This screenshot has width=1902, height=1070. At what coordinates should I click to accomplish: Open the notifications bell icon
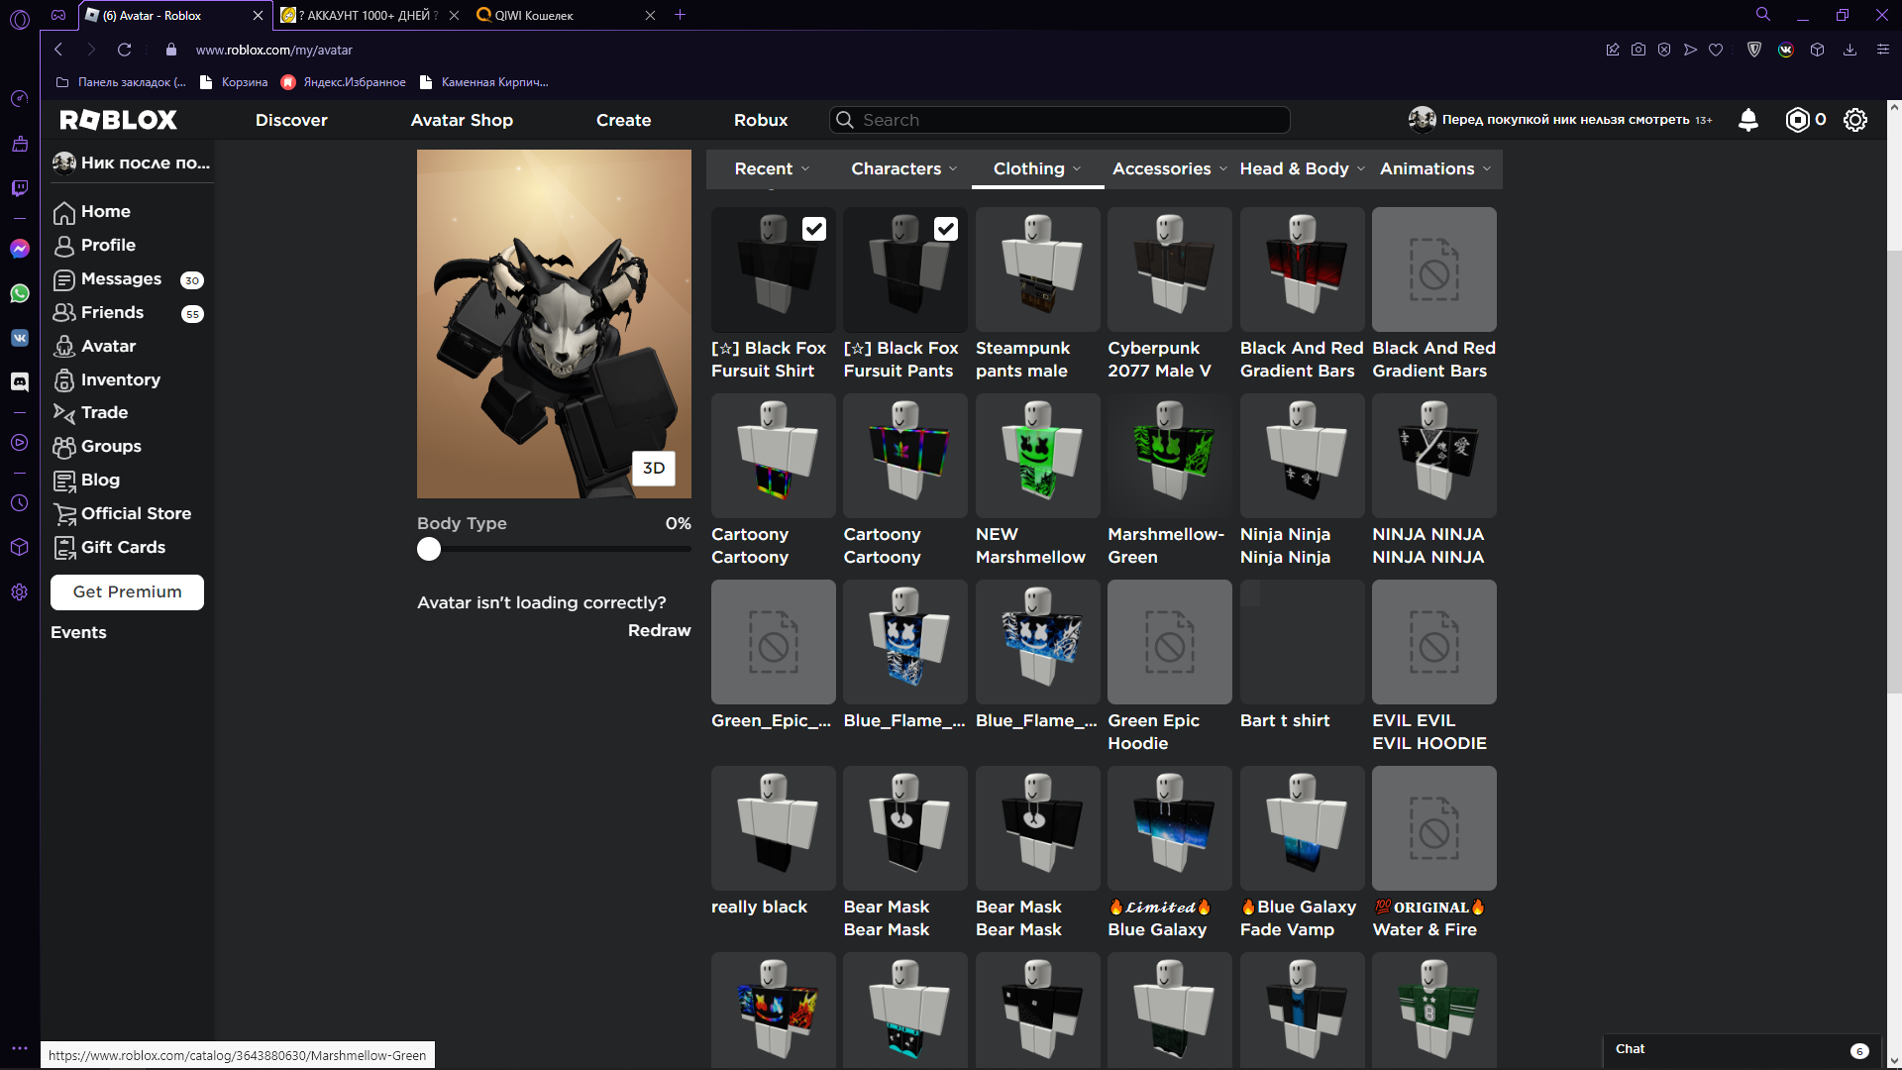[1748, 120]
